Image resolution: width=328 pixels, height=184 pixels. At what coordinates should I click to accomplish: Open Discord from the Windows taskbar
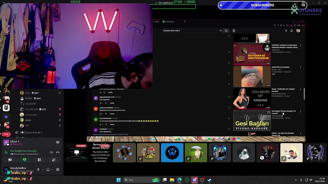click(194, 180)
